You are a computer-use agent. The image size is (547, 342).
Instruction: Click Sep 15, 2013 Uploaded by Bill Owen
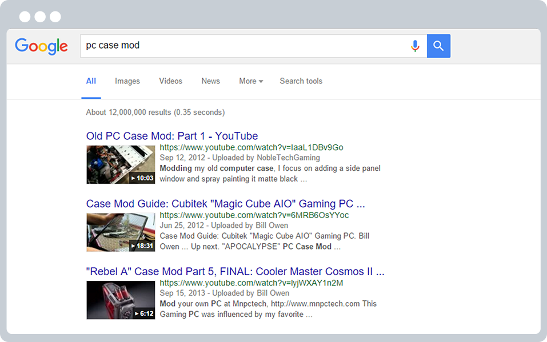click(224, 293)
